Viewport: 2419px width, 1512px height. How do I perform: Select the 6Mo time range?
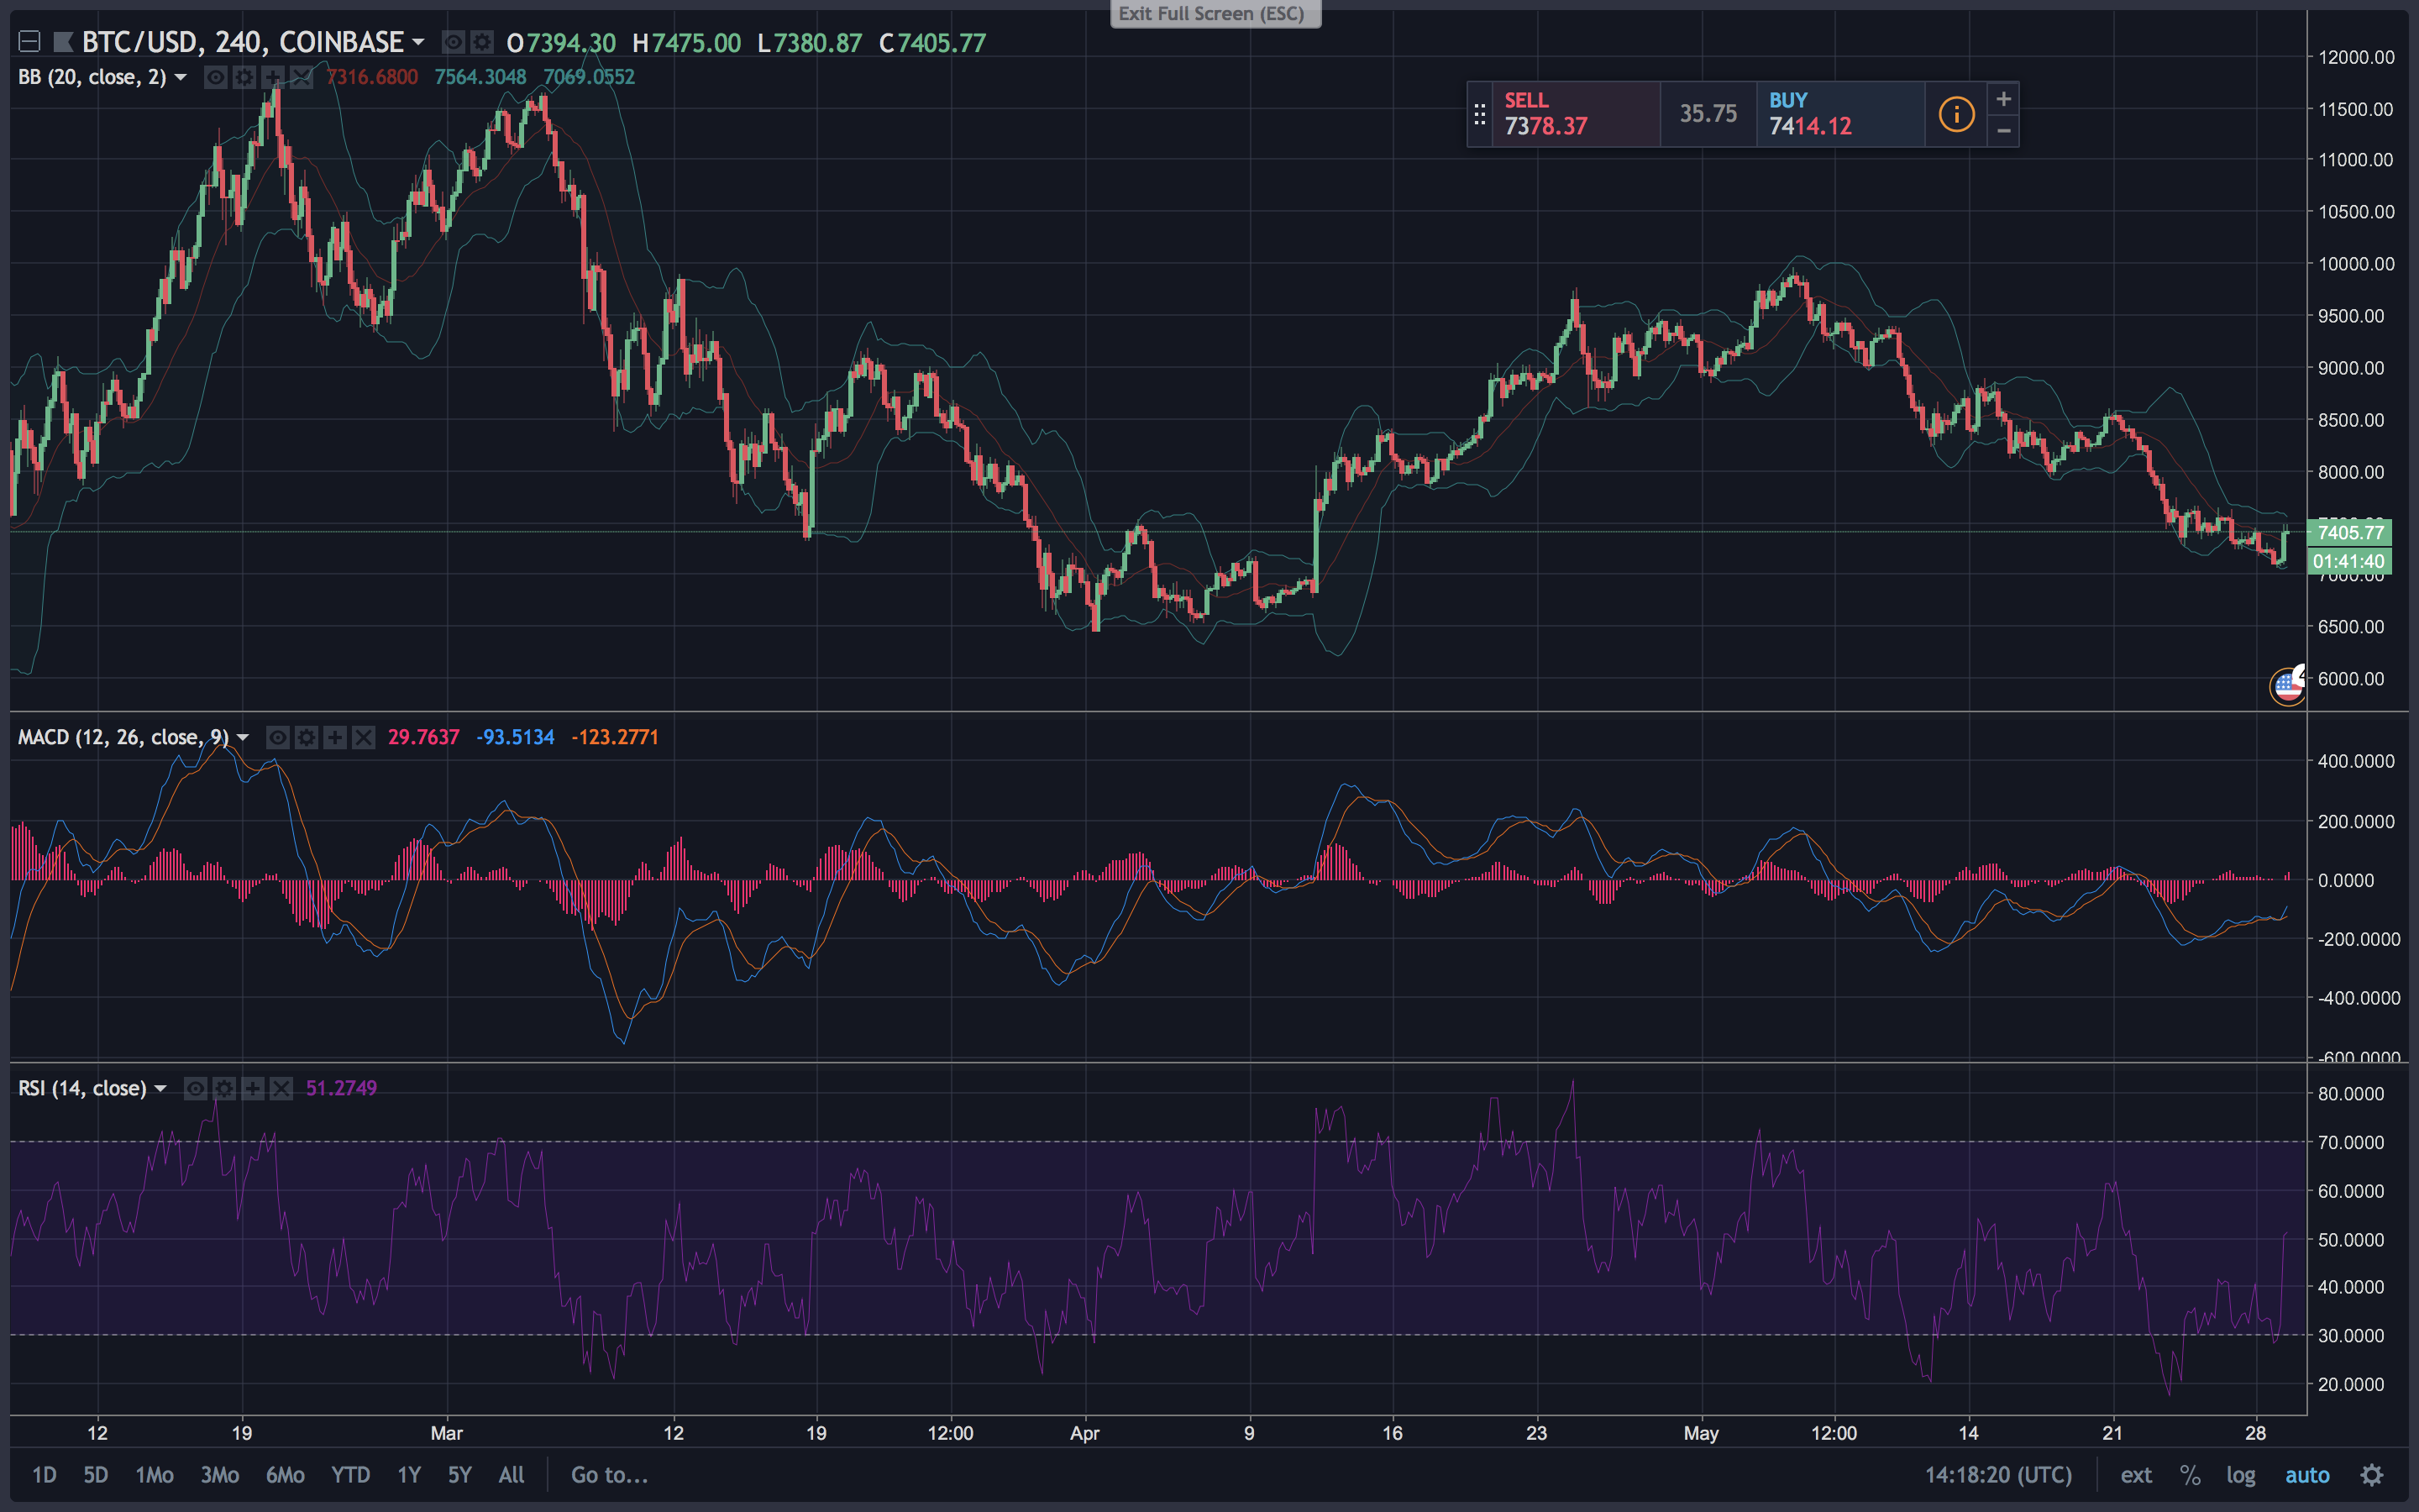[285, 1475]
